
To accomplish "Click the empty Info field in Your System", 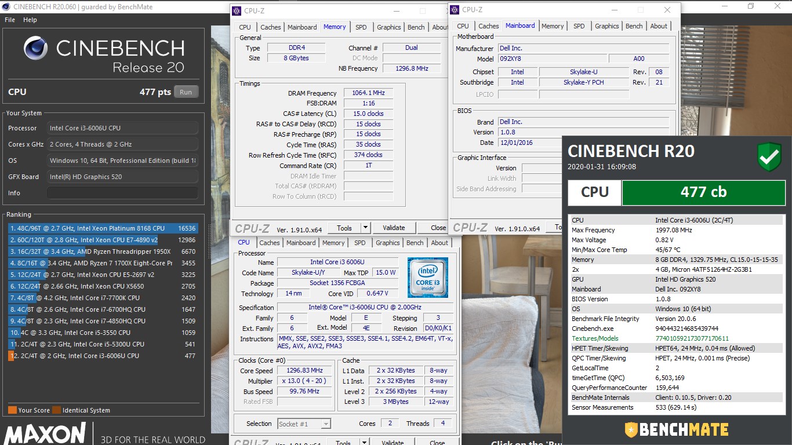I will click(x=122, y=193).
